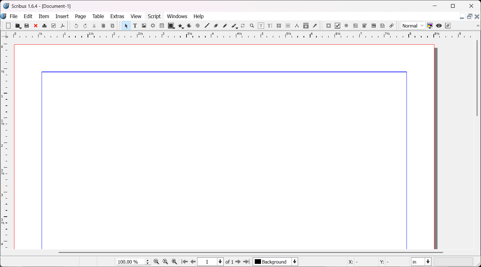Click the Save as PDF icon
This screenshot has height=267, width=481.
point(63,26)
